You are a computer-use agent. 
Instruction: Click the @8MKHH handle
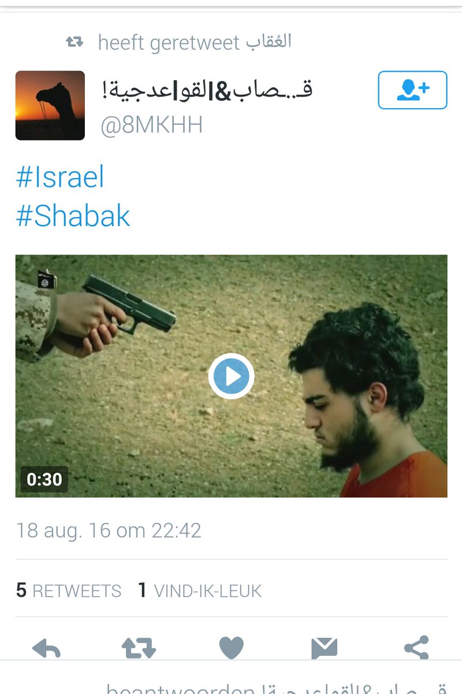pos(152,125)
